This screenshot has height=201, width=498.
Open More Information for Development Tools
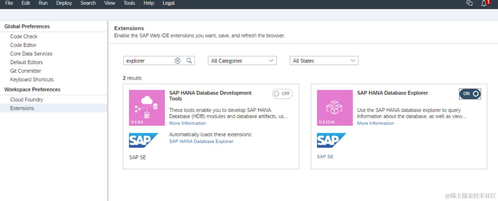[x=187, y=123]
